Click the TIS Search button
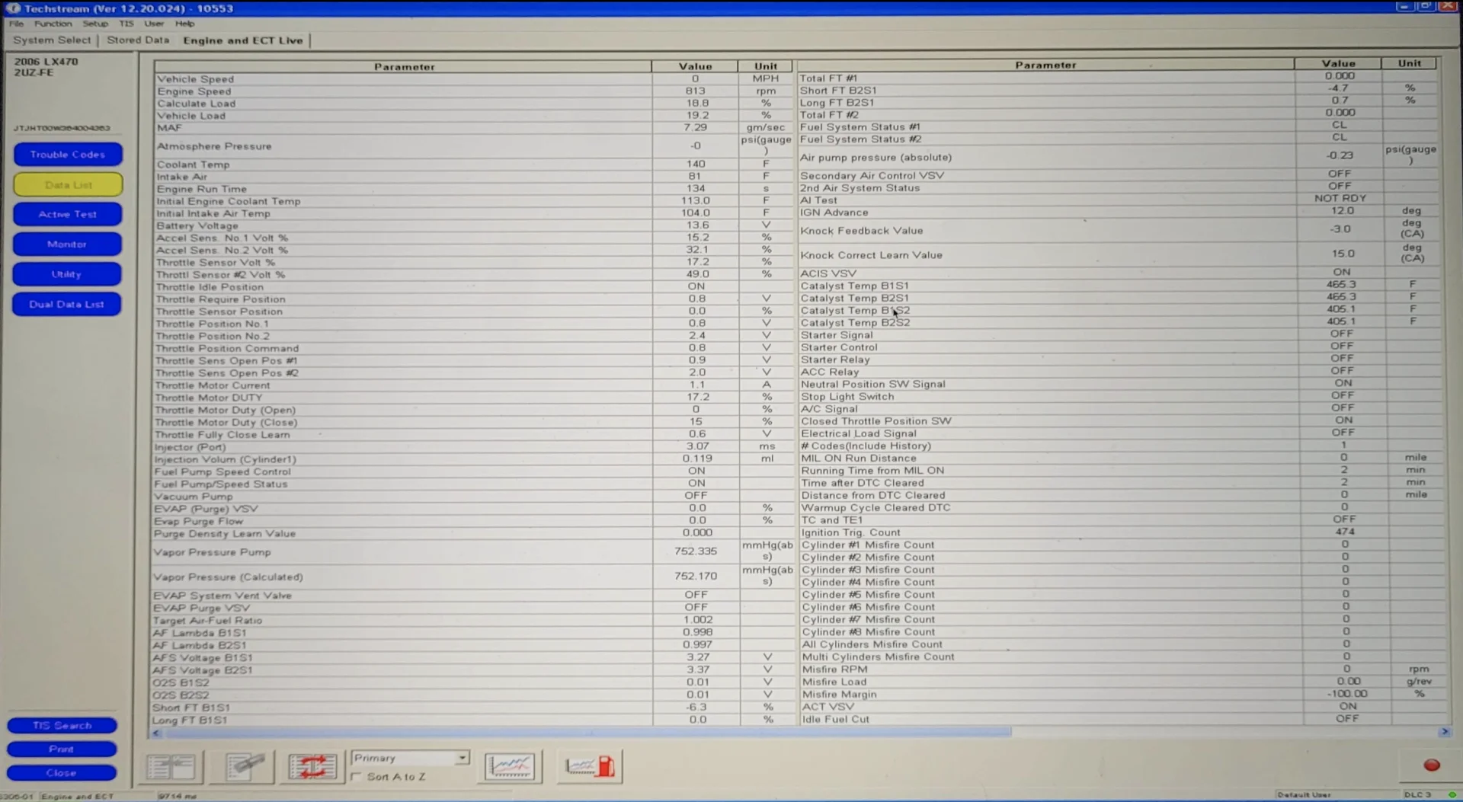 [62, 726]
